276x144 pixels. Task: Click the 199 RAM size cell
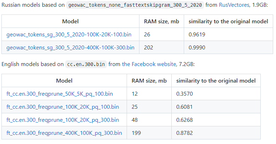point(136,133)
